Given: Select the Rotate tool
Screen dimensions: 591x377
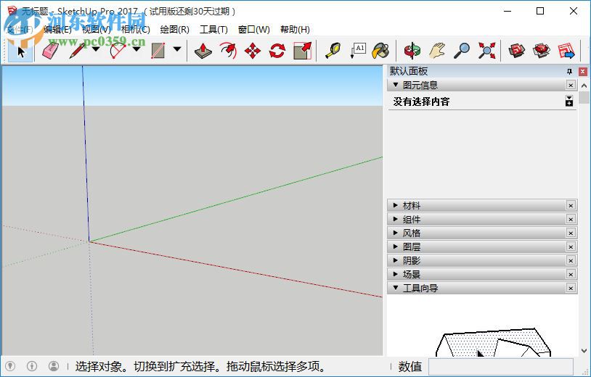Looking at the screenshot, I should pos(277,51).
